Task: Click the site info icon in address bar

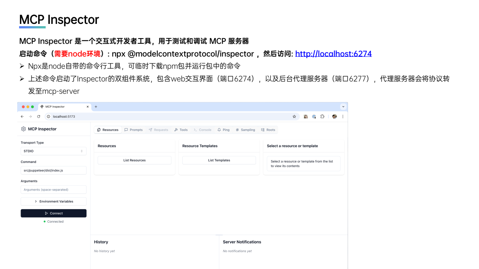Action: coord(49,117)
